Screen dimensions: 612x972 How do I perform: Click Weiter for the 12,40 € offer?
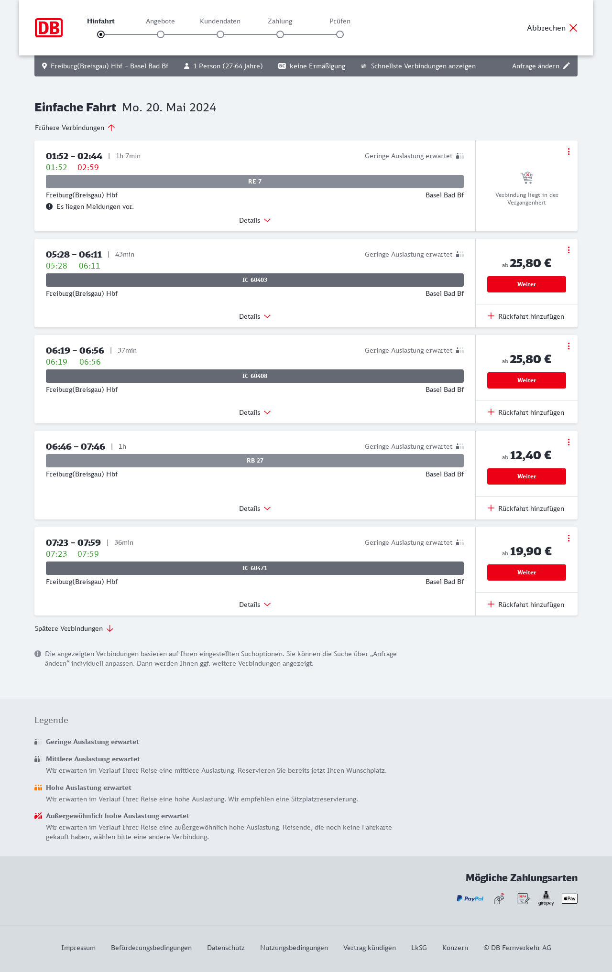(x=526, y=476)
